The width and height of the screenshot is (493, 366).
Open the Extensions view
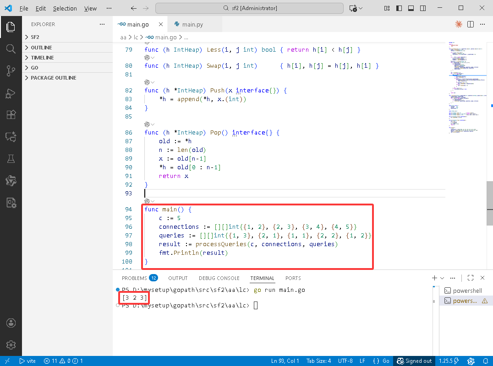click(11, 115)
